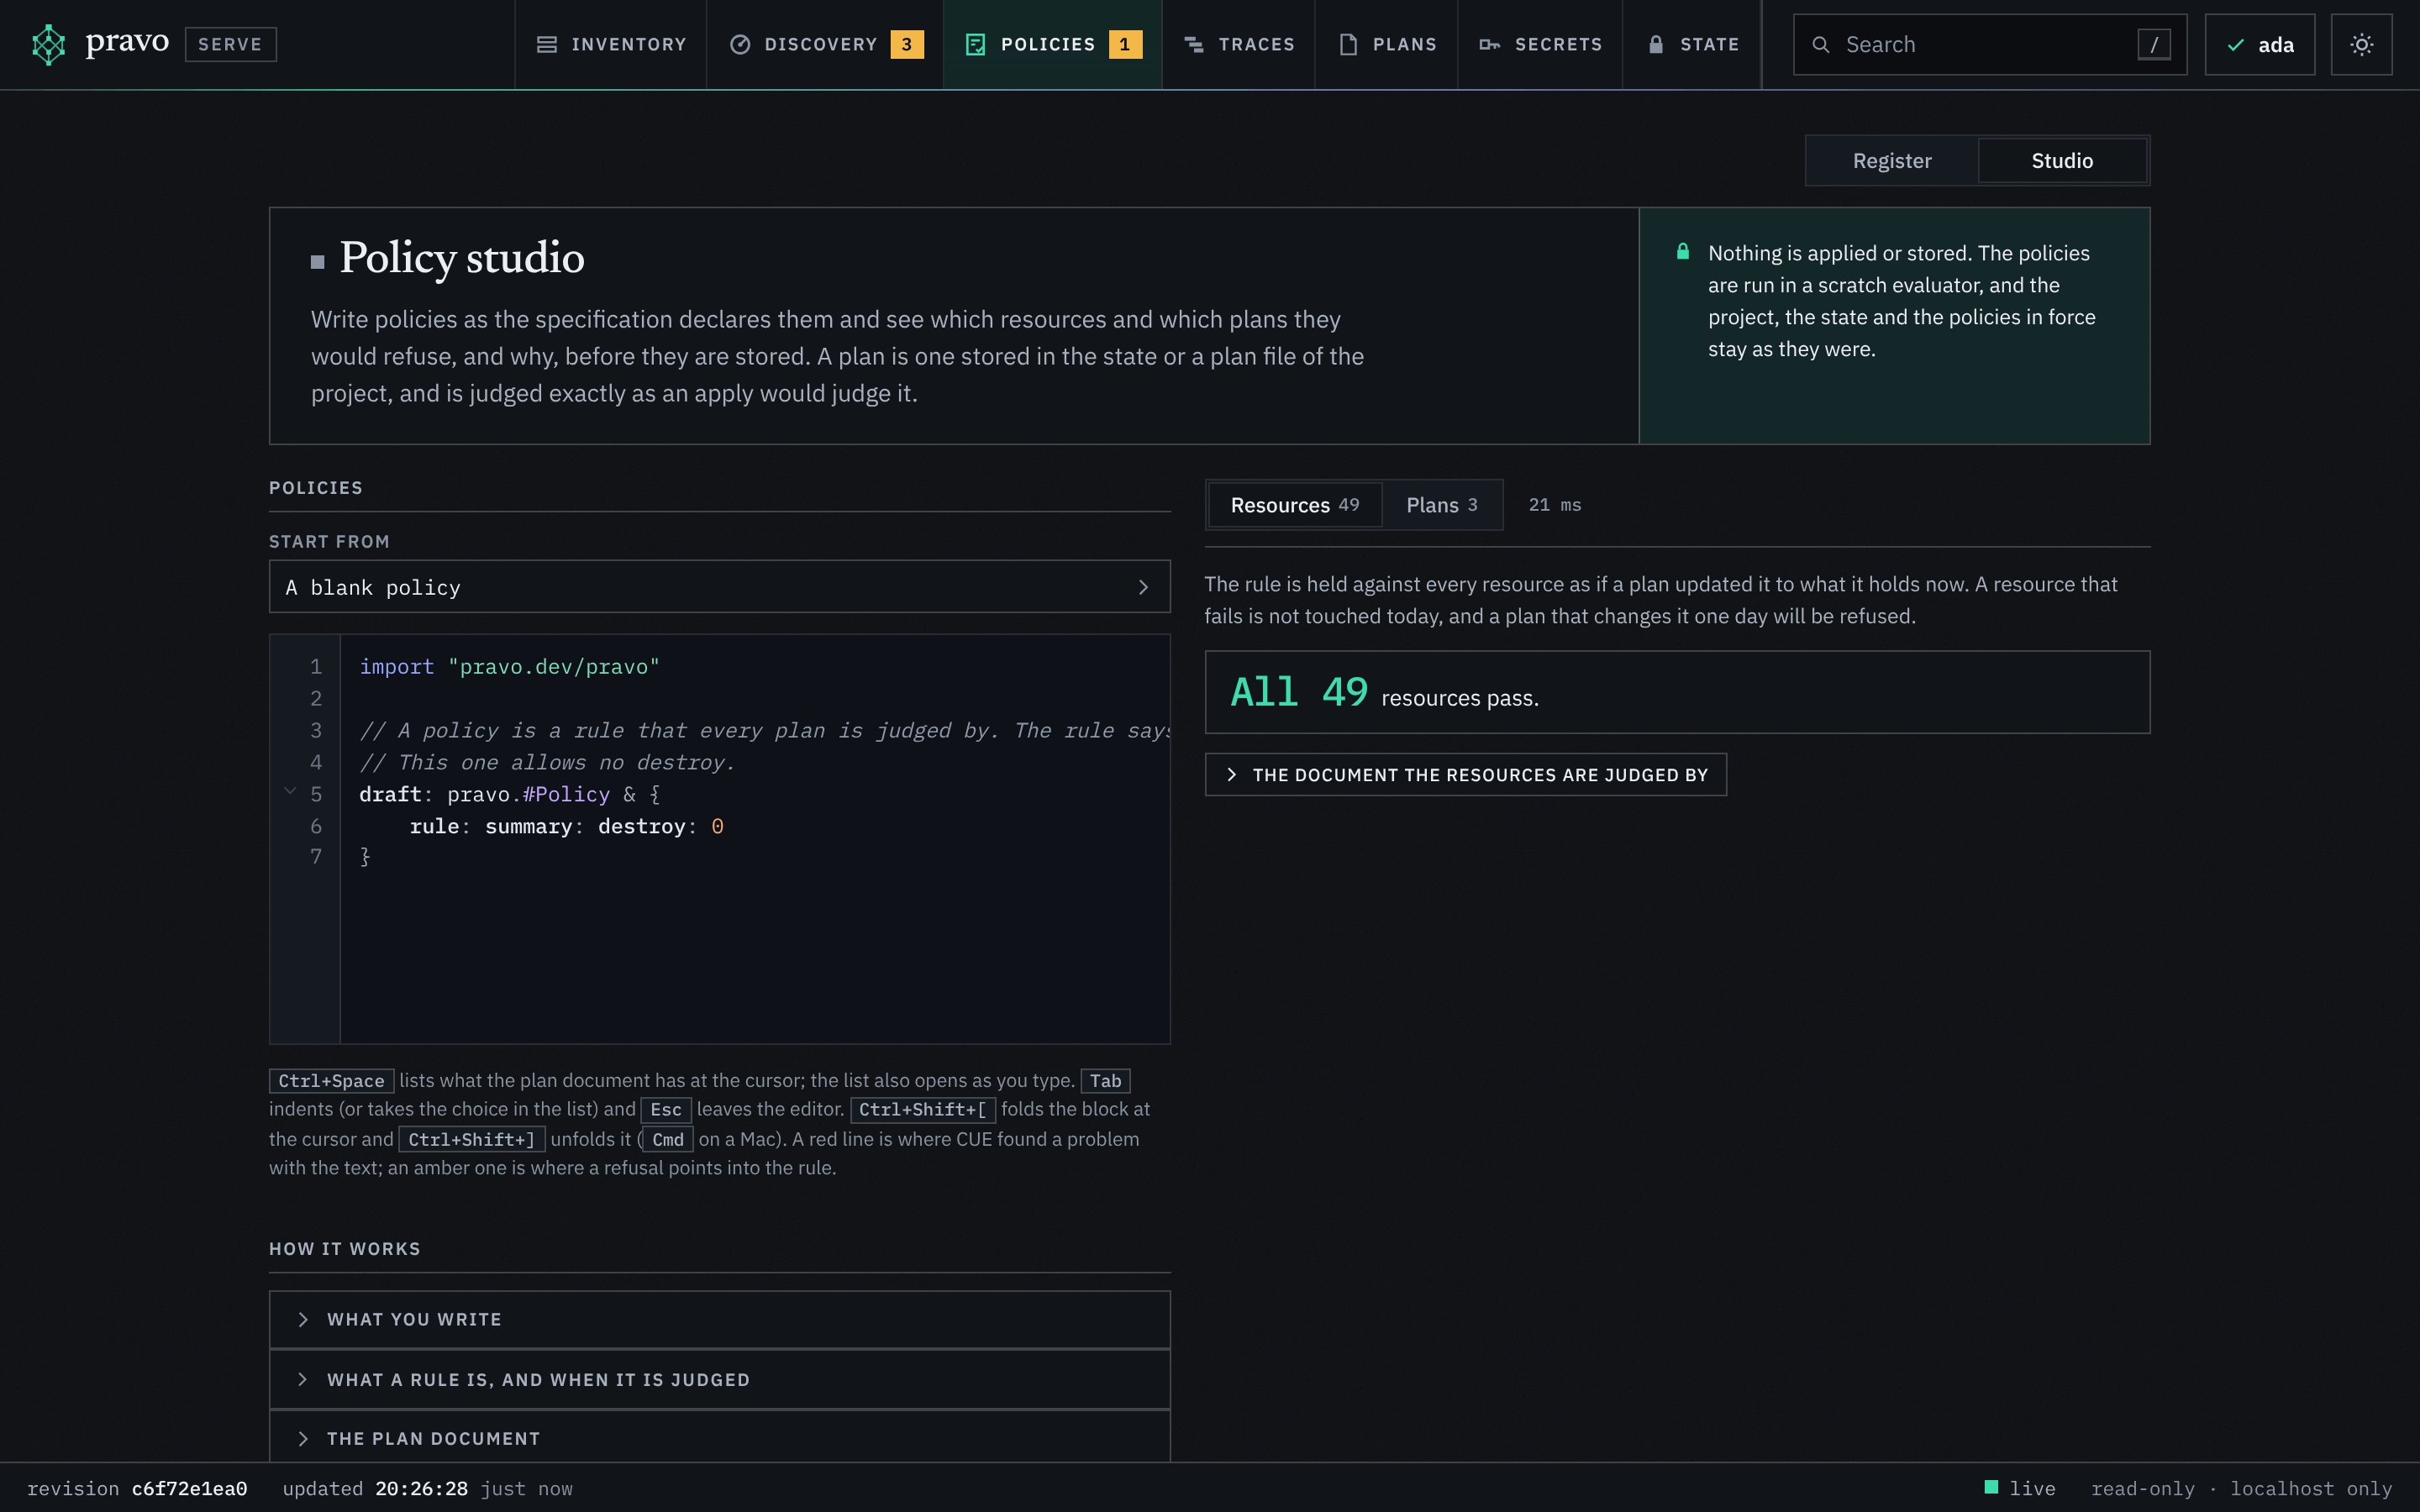Toggle the light/dark theme sun icon
The height and width of the screenshot is (1512, 2420).
(2361, 44)
